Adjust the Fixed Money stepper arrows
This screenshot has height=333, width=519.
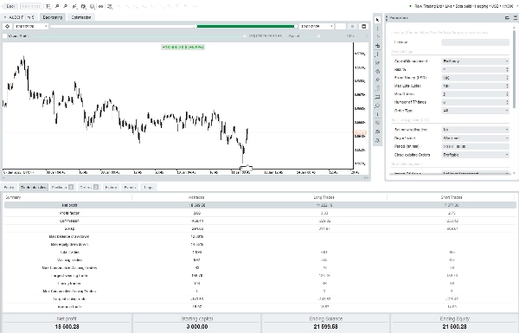(507, 78)
